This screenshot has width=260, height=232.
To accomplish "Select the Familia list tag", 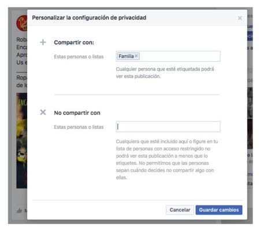I will tap(127, 56).
